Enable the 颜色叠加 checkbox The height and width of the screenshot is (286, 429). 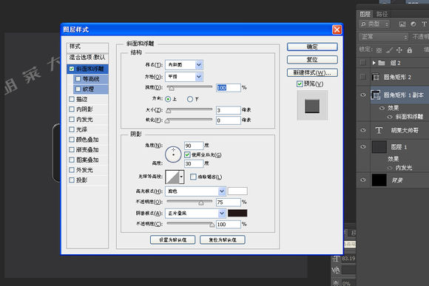click(x=72, y=140)
